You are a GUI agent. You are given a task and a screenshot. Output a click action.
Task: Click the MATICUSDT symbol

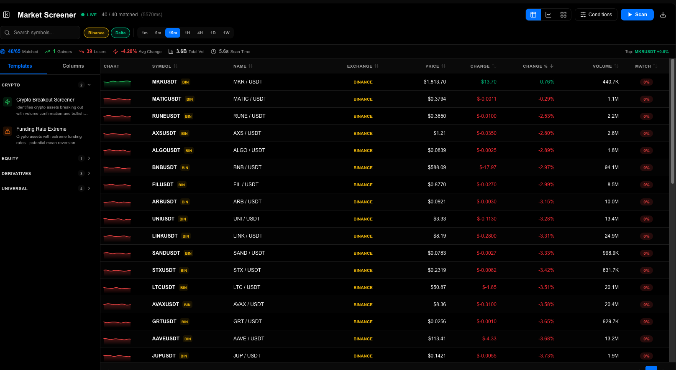pos(167,99)
